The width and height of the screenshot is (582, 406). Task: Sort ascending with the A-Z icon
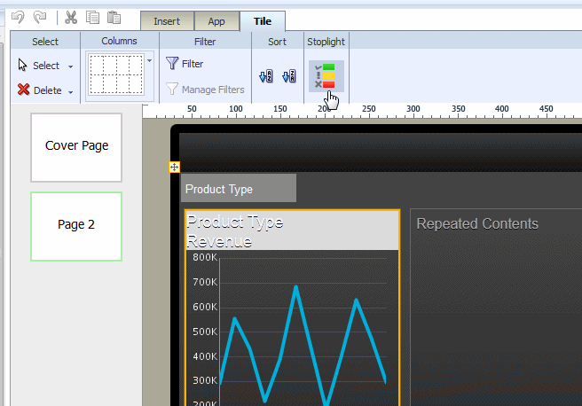coord(266,76)
